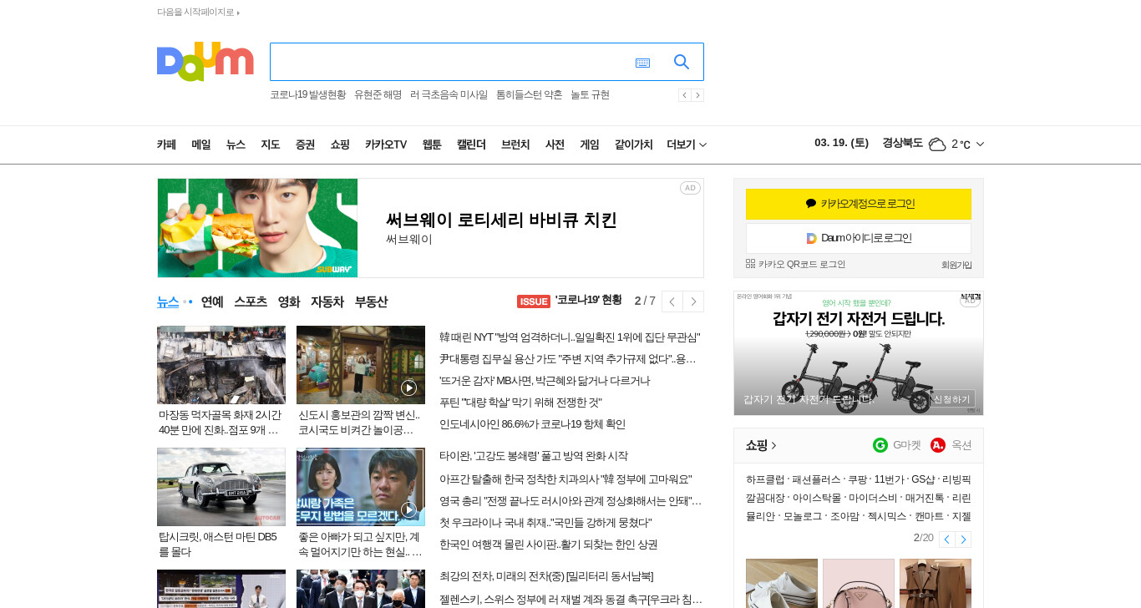Go to previous issue page arrow
Viewport: 1141px width, 608px height.
pos(672,301)
